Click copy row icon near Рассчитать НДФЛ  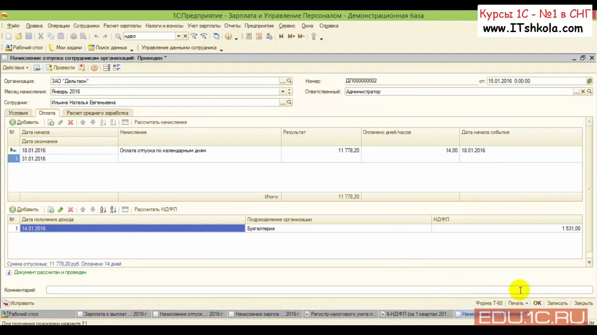(x=51, y=209)
